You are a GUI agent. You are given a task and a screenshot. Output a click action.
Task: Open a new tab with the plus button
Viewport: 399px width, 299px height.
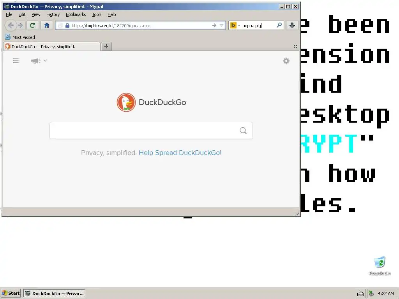click(x=106, y=46)
